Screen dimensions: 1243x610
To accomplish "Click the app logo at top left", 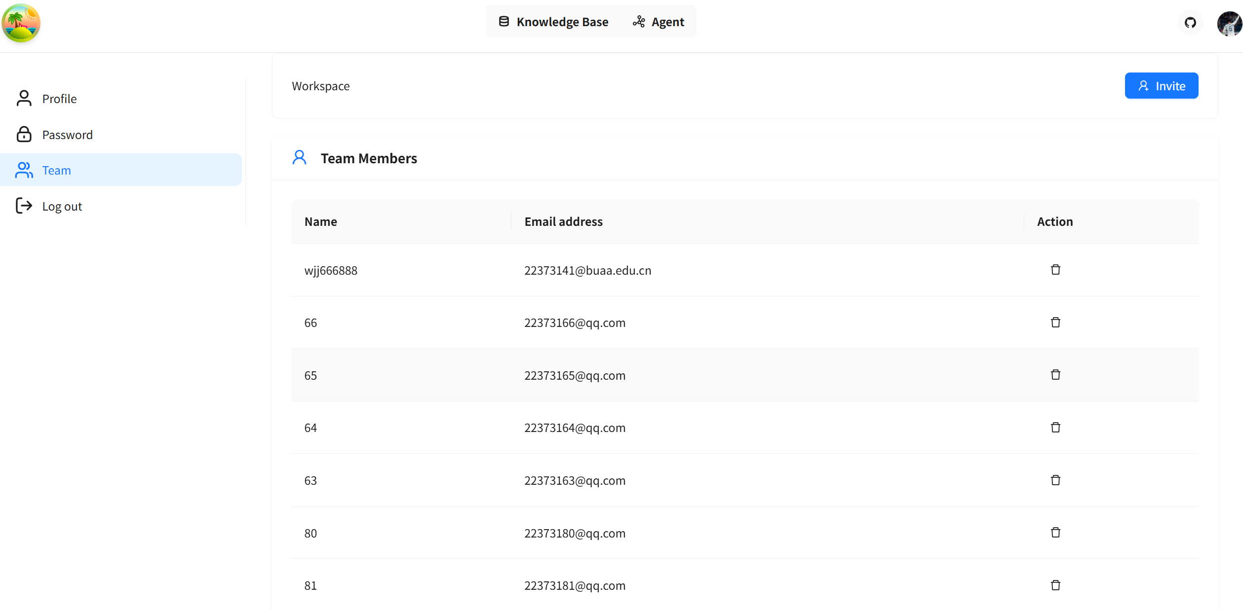I will click(21, 23).
